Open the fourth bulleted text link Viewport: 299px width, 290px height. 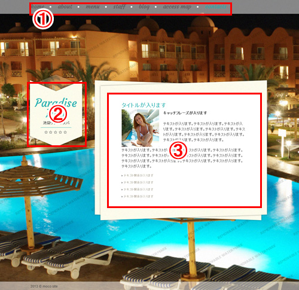click(x=138, y=196)
